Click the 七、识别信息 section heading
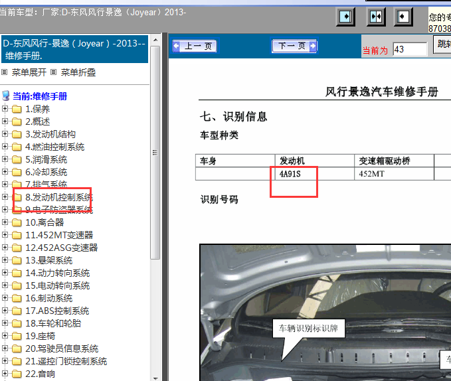The height and width of the screenshot is (381, 451). pos(234,117)
